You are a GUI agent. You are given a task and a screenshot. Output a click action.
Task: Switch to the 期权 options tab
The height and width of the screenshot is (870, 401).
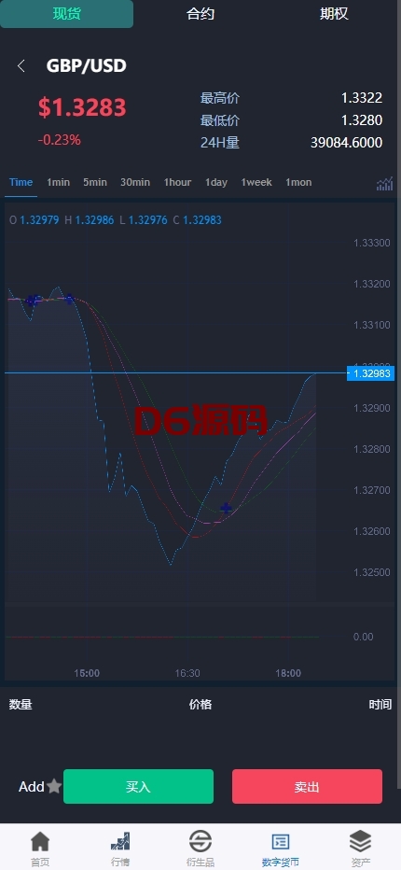pos(334,14)
